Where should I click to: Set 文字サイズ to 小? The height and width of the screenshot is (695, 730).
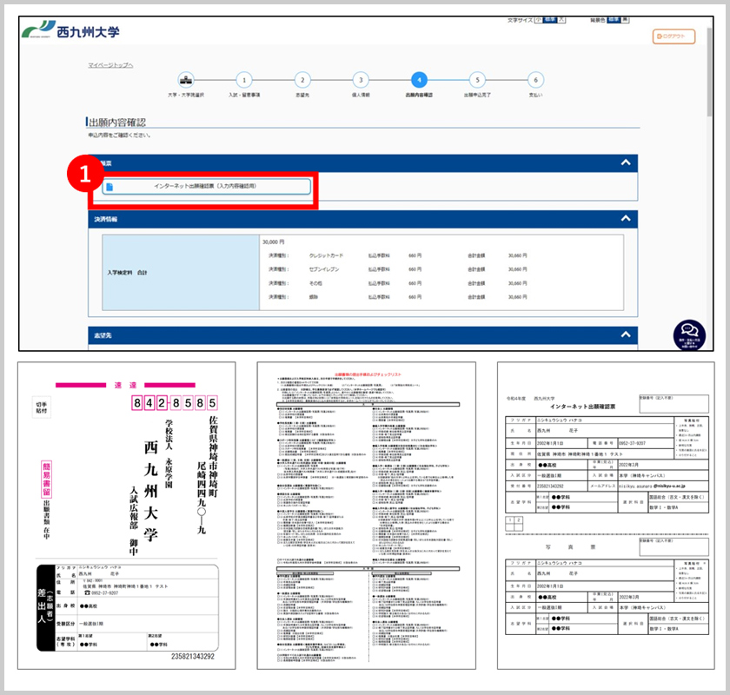click(x=538, y=20)
